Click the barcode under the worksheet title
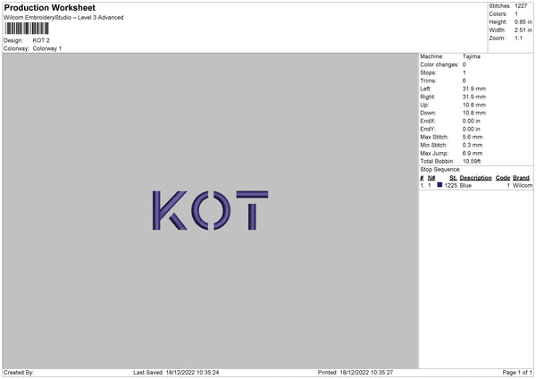The height and width of the screenshot is (379, 536). click(27, 29)
